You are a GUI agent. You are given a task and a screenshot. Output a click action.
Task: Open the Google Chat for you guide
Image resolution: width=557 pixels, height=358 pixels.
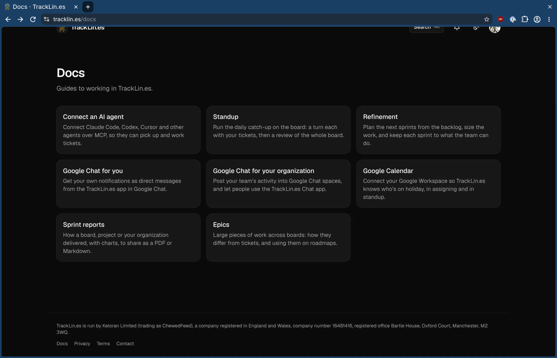(x=128, y=184)
